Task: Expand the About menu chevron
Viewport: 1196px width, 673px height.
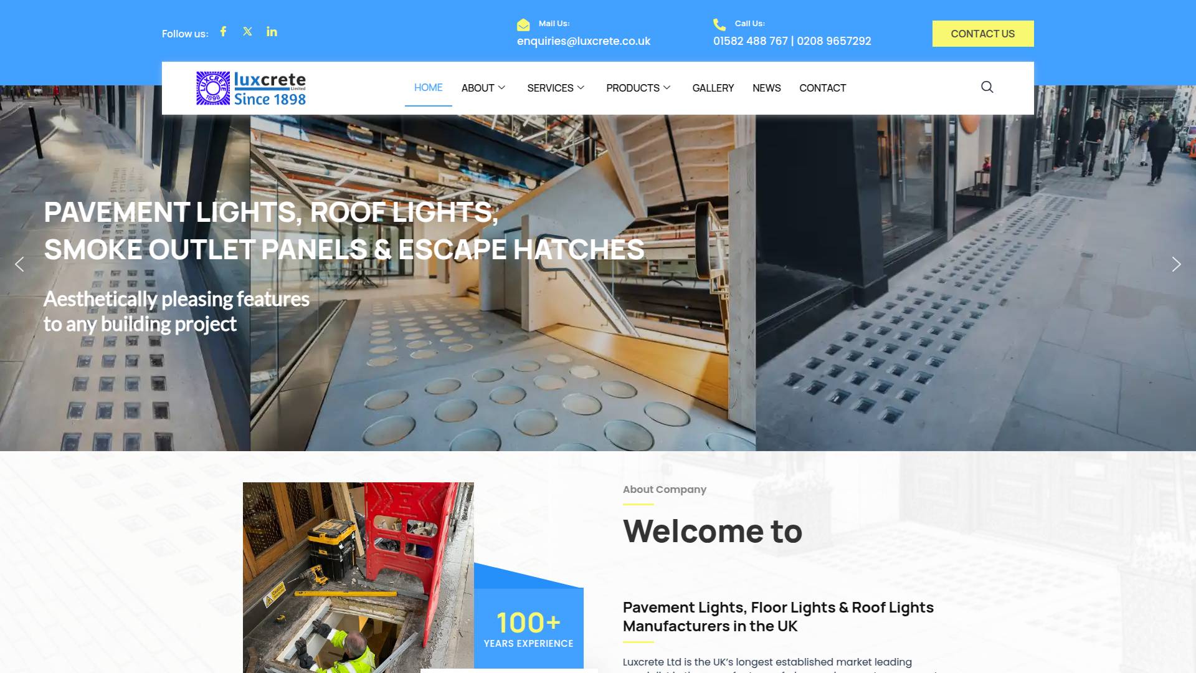Action: point(501,88)
